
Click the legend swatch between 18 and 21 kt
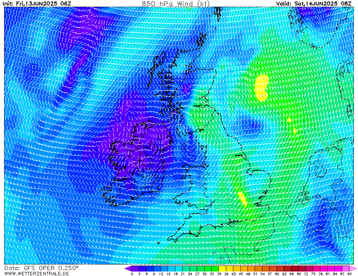tap(179, 269)
